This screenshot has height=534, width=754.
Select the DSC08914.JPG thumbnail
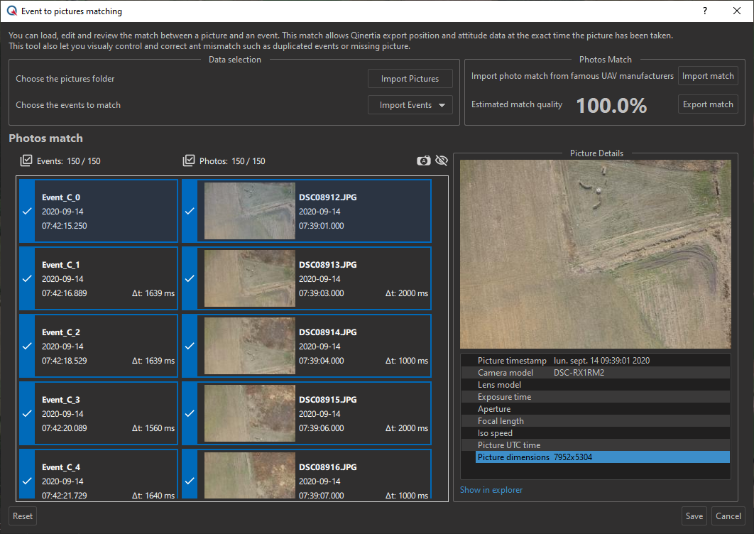pyautogui.click(x=249, y=346)
